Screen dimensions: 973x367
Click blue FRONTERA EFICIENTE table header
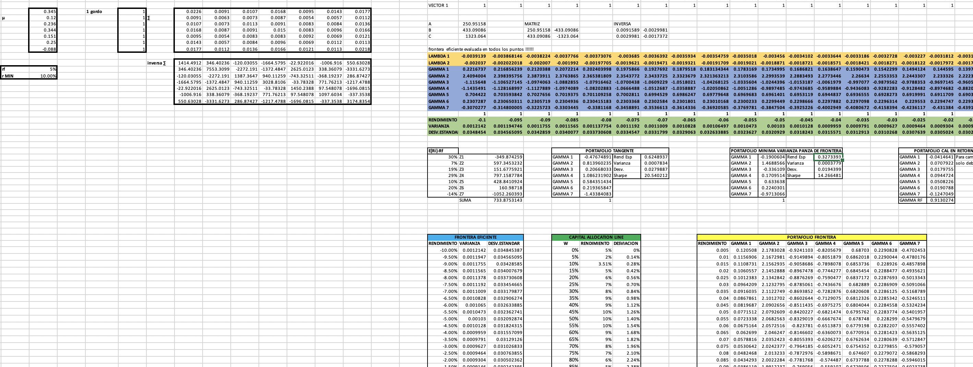(476, 237)
